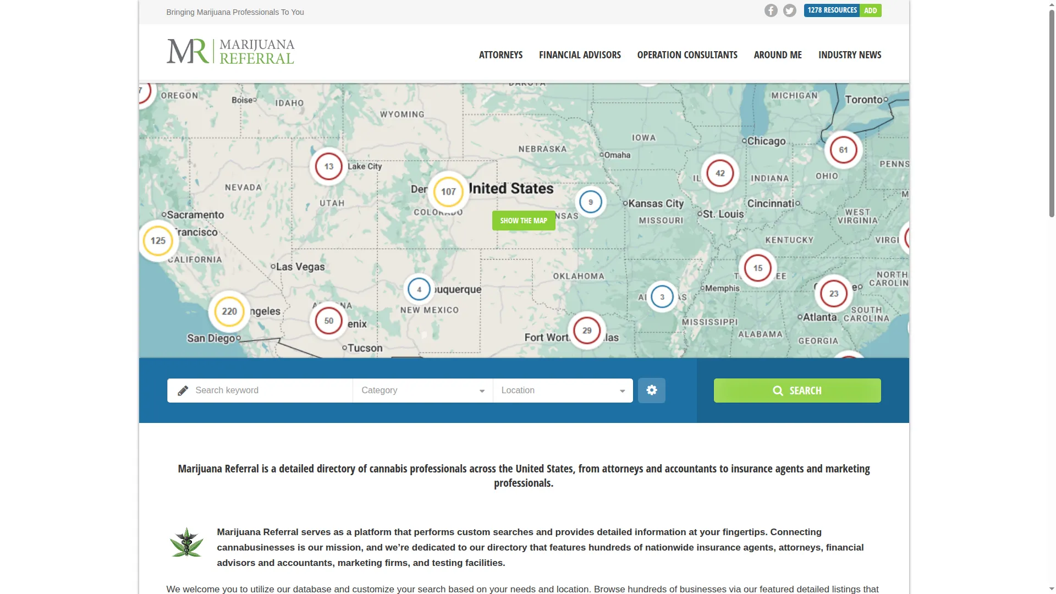Click the Show The Map button
This screenshot has width=1056, height=594.
(x=524, y=221)
